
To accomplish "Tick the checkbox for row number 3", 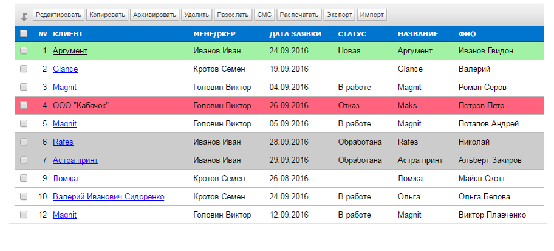I will [x=24, y=87].
